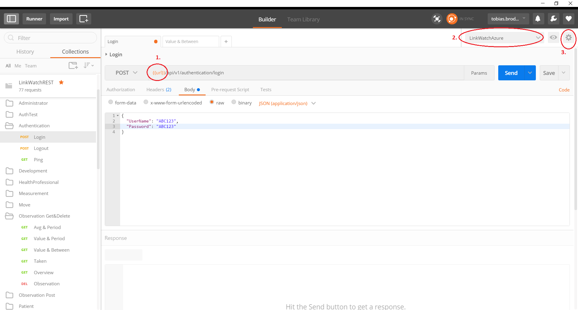Click the Measurement folder icon
The width and height of the screenshot is (578, 310).
10,194
